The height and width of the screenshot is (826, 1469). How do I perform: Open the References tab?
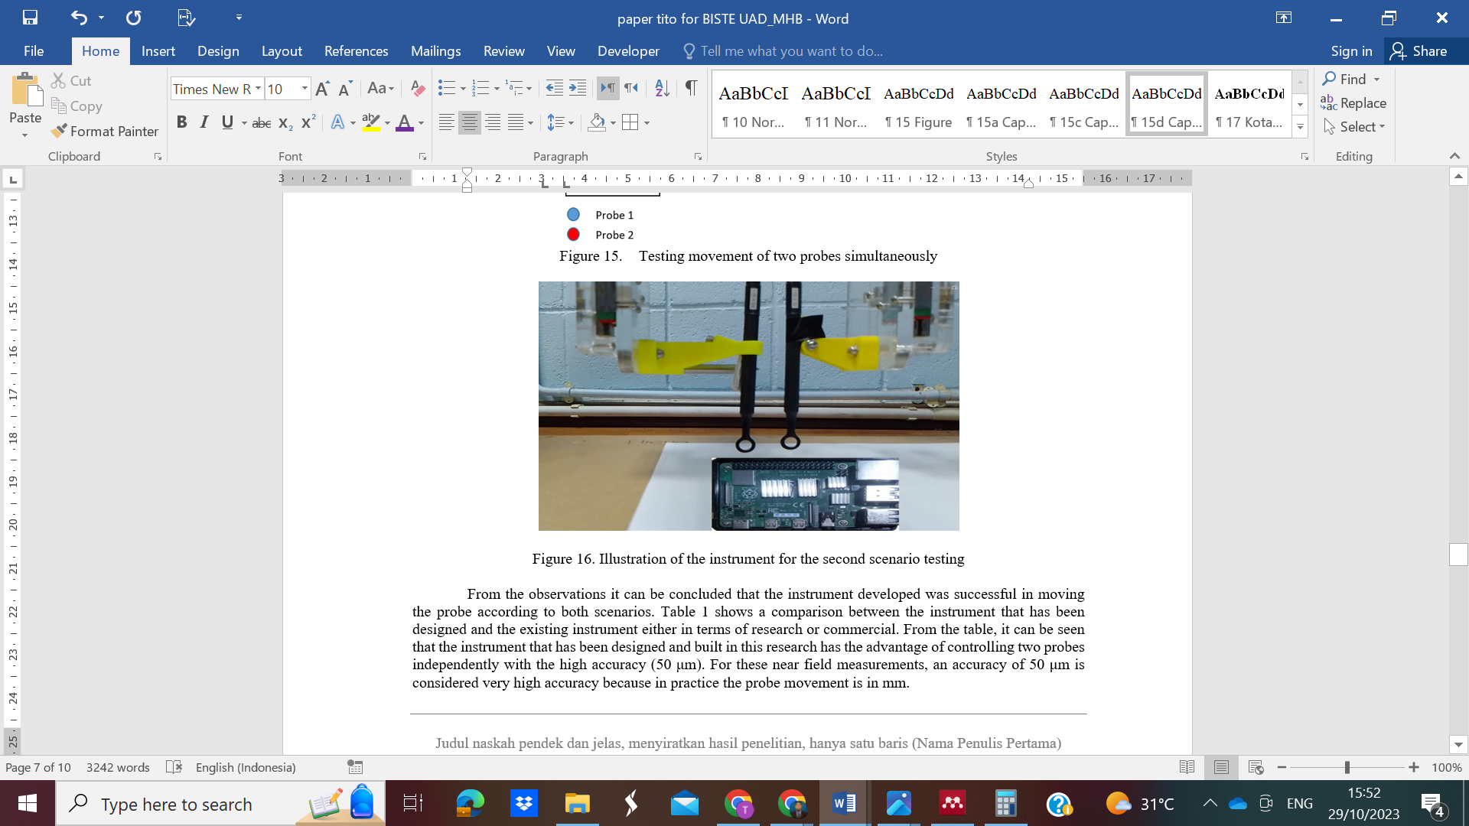point(356,51)
